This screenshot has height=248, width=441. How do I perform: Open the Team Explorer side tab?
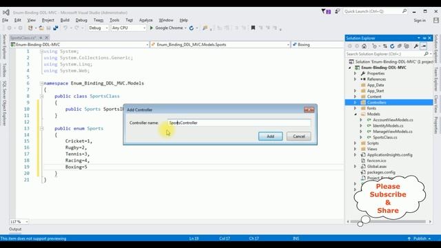(x=436, y=79)
